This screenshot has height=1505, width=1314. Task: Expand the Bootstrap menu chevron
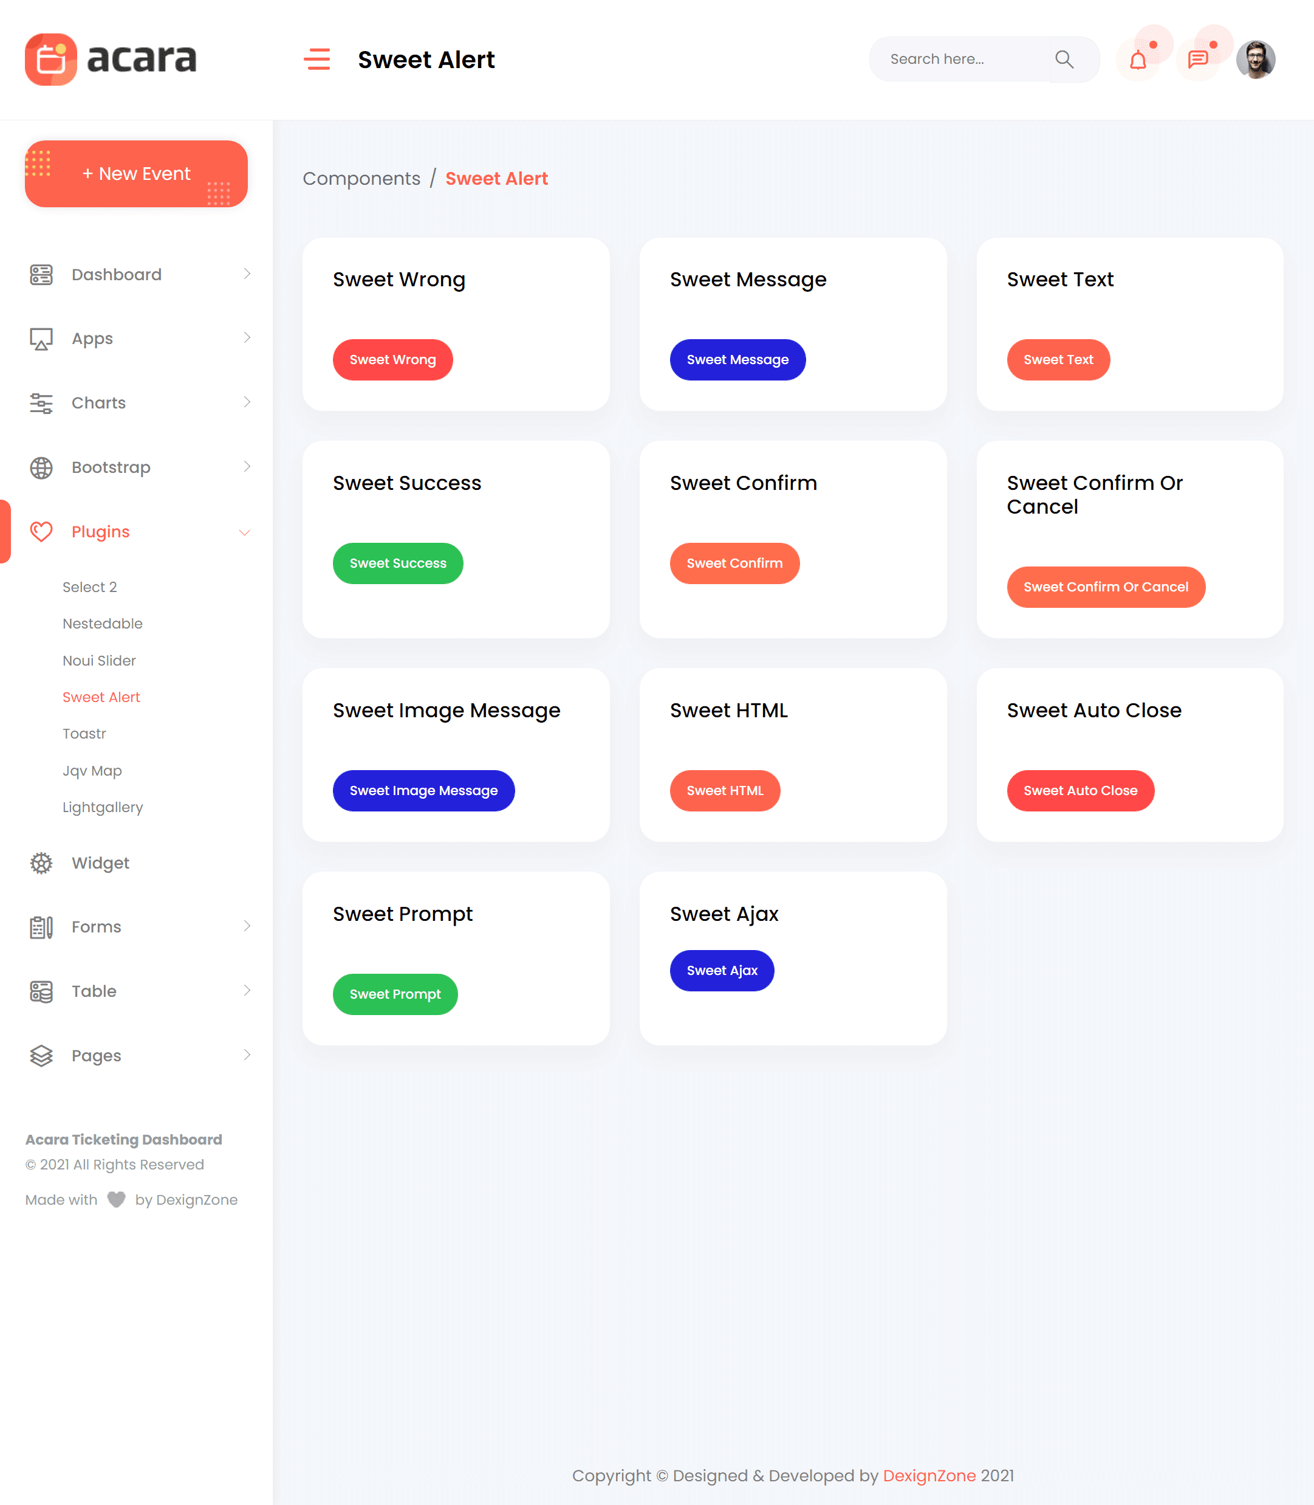point(247,467)
